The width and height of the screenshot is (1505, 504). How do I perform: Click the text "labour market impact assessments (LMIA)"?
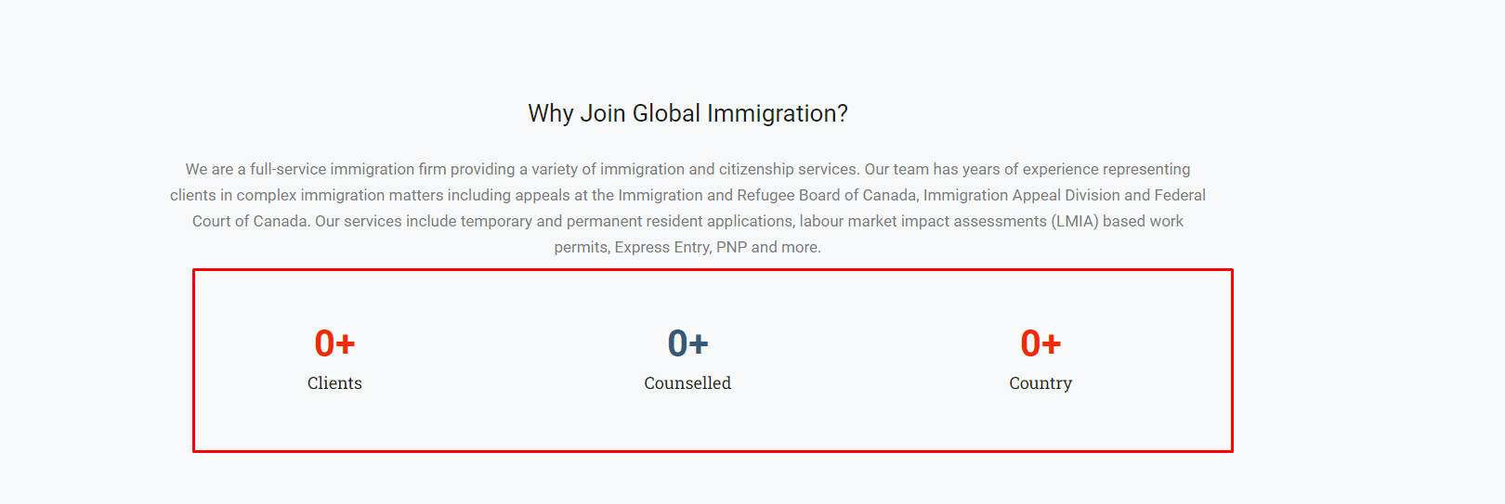pyautogui.click(x=949, y=221)
